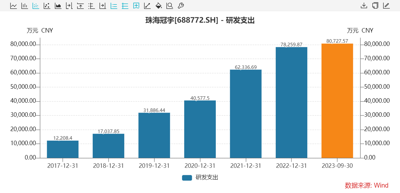Viewport: 400px width, 193px height.
Task: Click the 62,336.69 data label
Action: (x=246, y=67)
